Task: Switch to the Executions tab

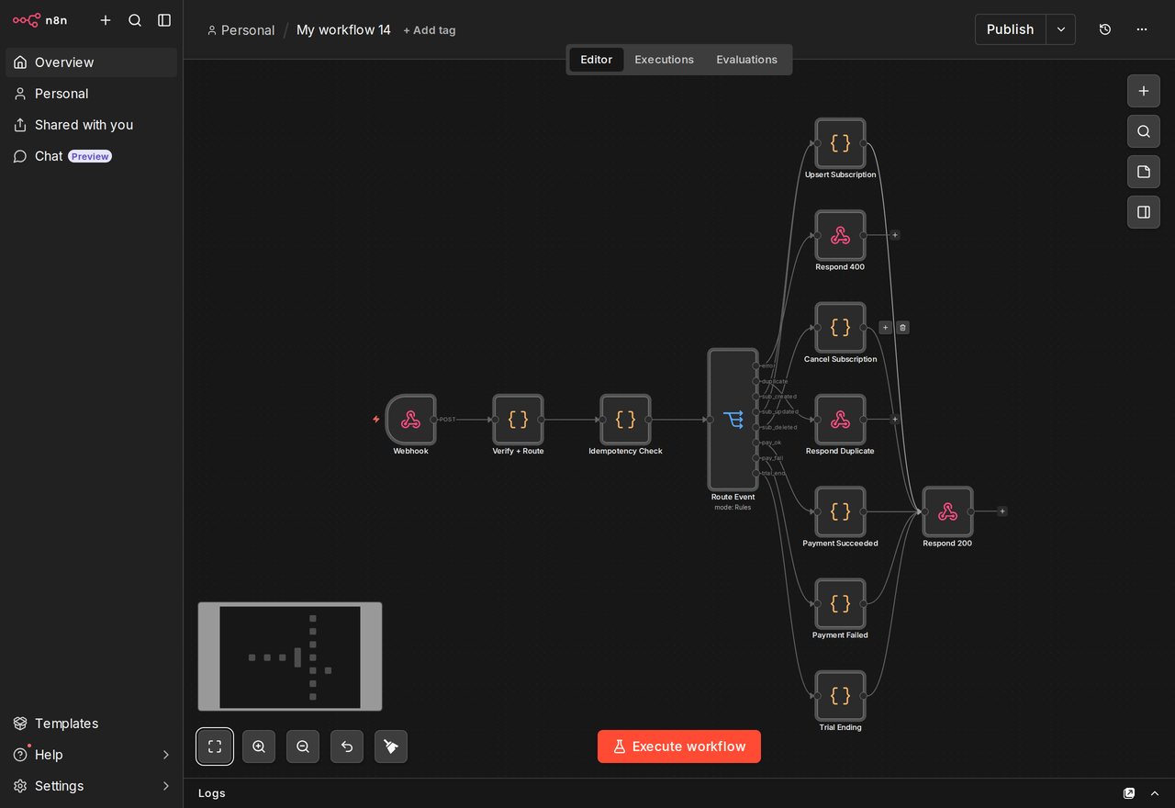Action: pos(665,60)
